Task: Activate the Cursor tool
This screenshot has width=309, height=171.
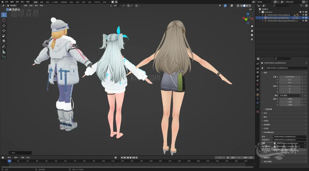Action: pos(4,20)
